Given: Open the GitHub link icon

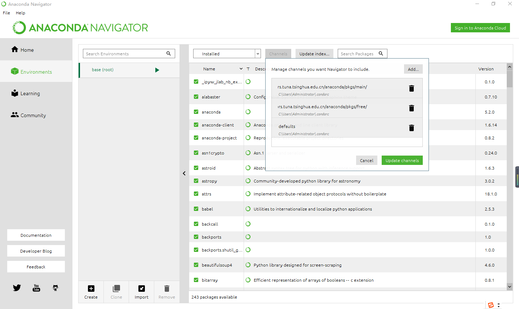Looking at the screenshot, I should click(x=56, y=288).
